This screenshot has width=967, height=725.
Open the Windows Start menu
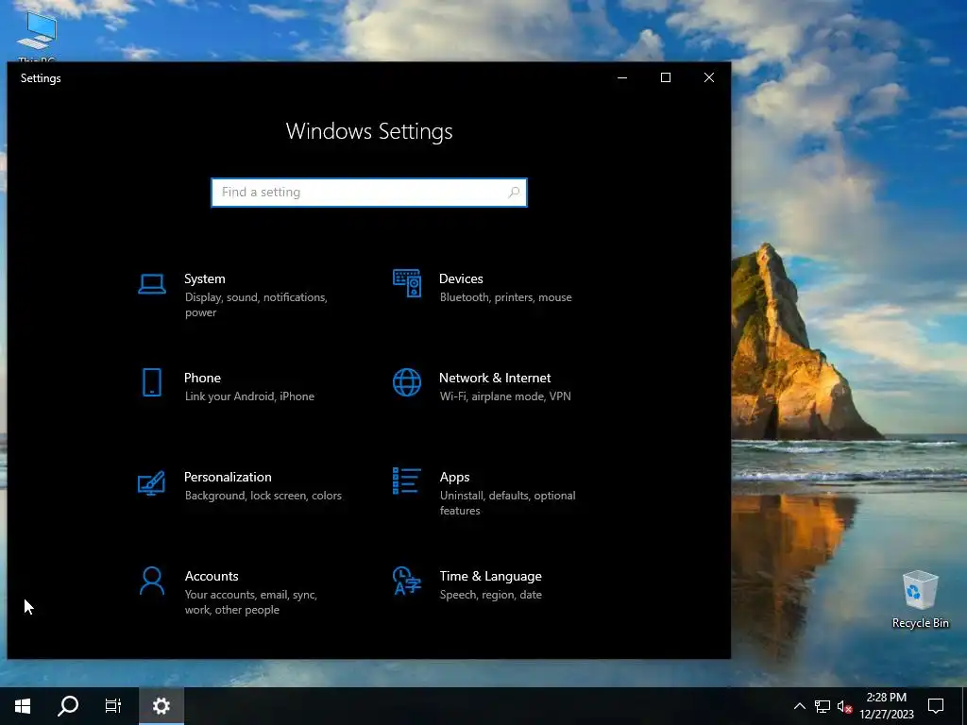pyautogui.click(x=23, y=706)
